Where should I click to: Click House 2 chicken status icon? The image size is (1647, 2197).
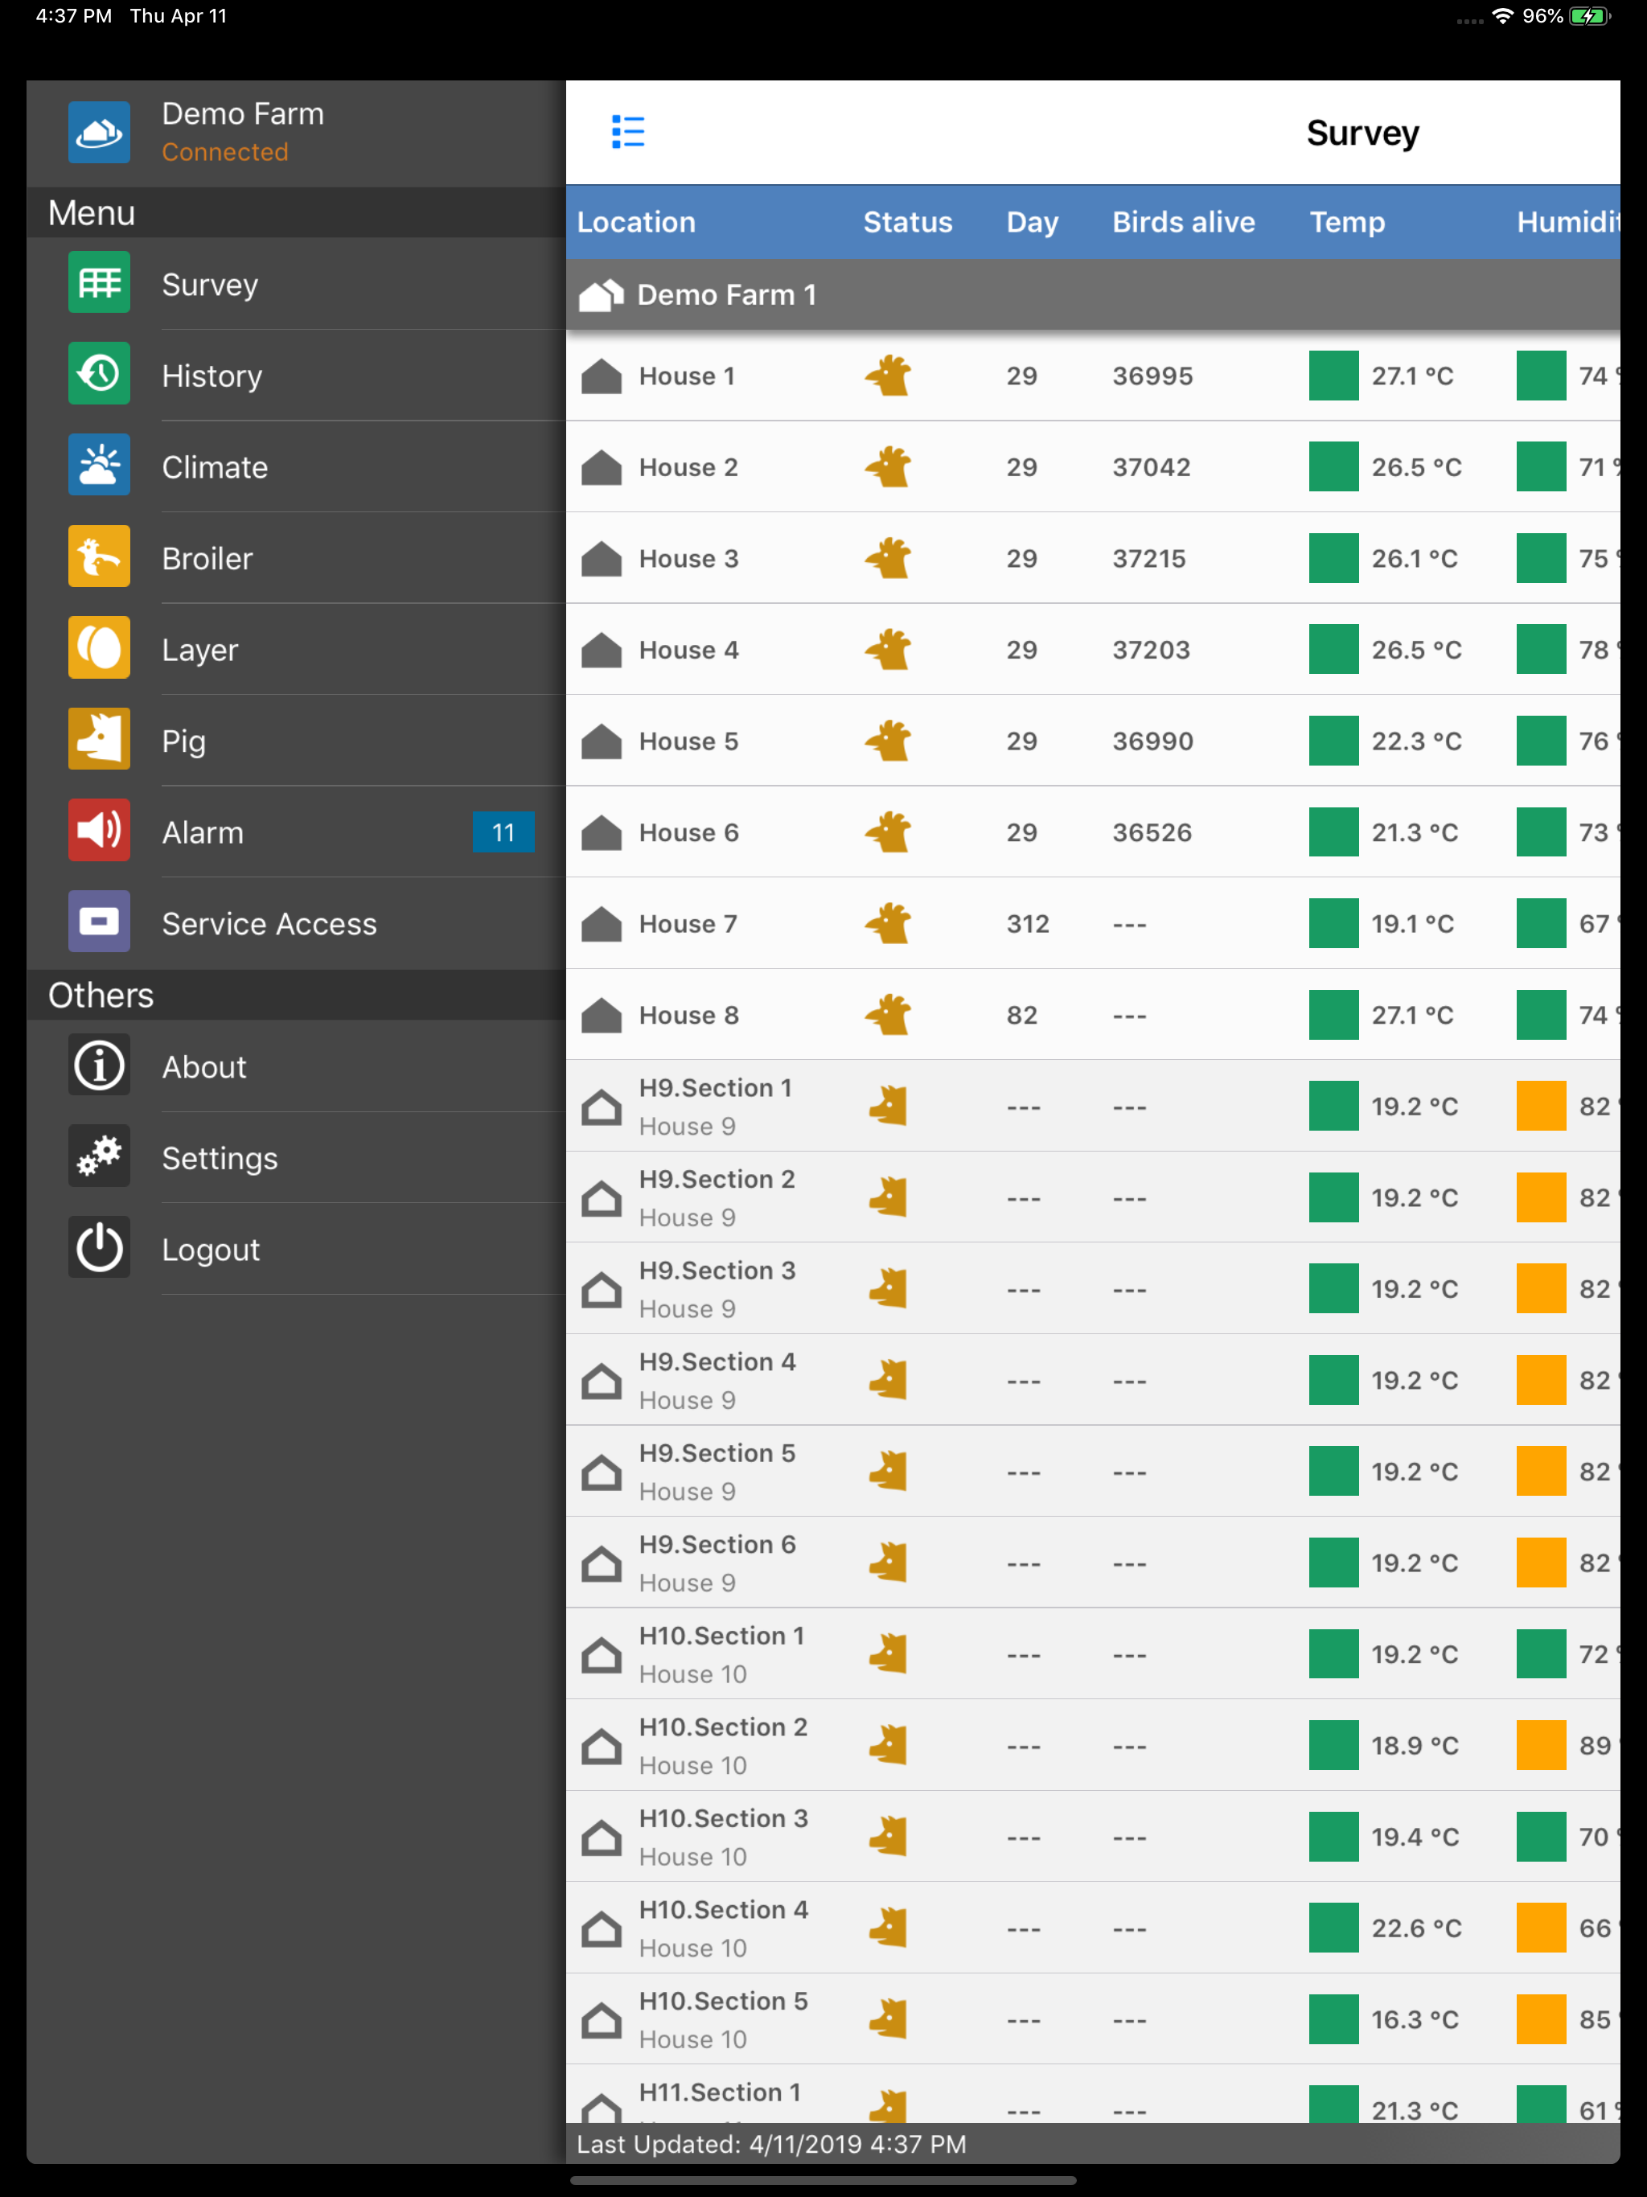(888, 466)
